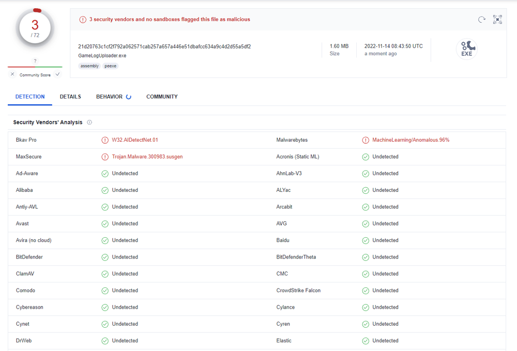Image resolution: width=517 pixels, height=351 pixels.
Task: Click the Malwarebytes malicious alert icon
Action: tap(366, 140)
